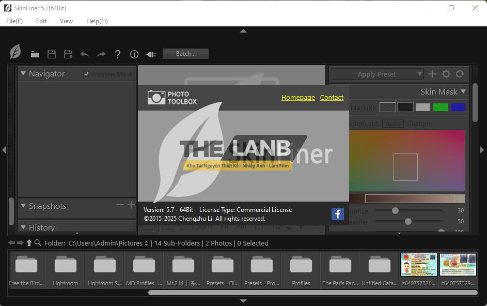Click the Save As floppy icon with arrow
Screen dimensions: 487x306
pyautogui.click(x=68, y=54)
